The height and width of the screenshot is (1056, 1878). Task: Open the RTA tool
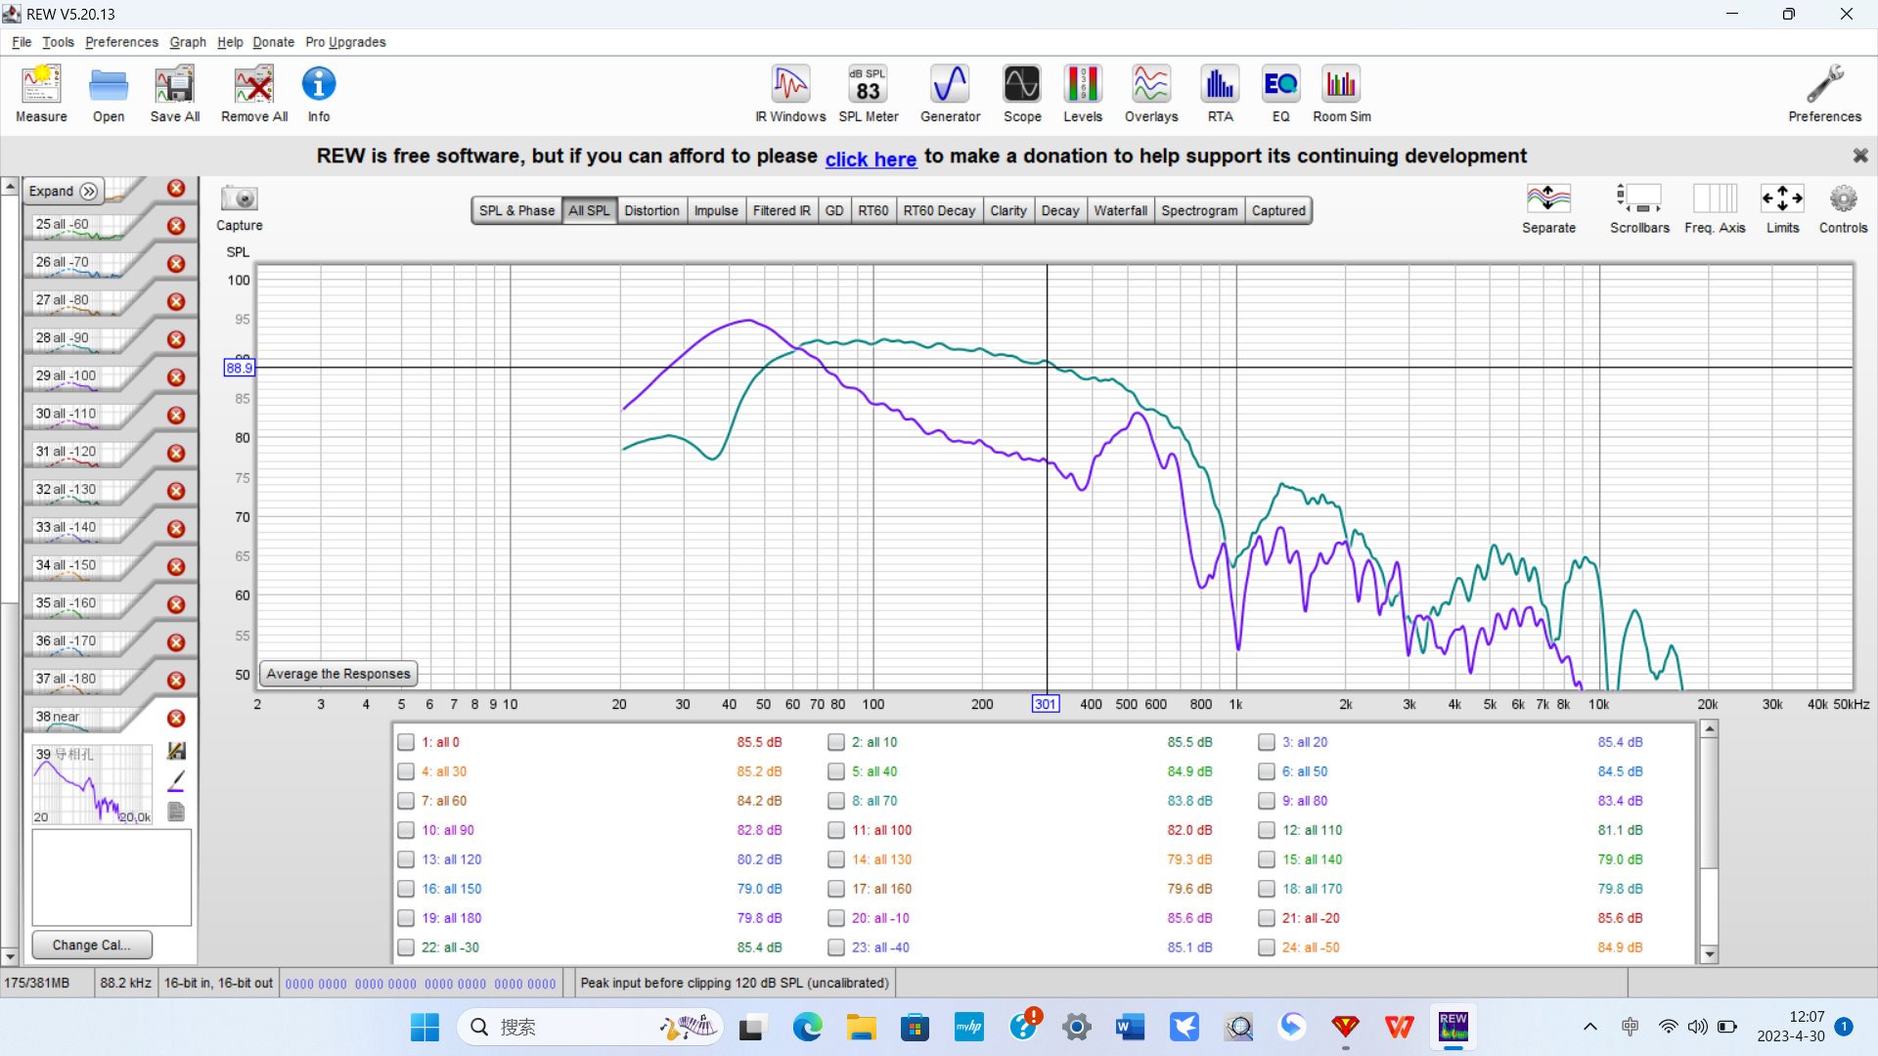pyautogui.click(x=1220, y=94)
